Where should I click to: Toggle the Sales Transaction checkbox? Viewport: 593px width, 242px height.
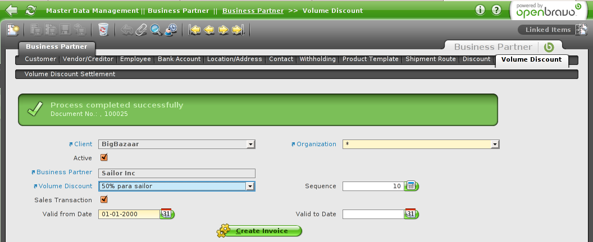coord(104,199)
